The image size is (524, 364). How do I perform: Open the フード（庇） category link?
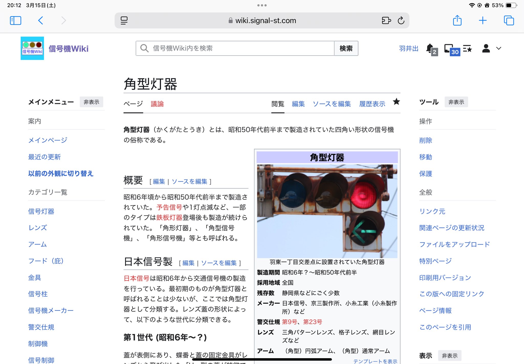point(46,261)
